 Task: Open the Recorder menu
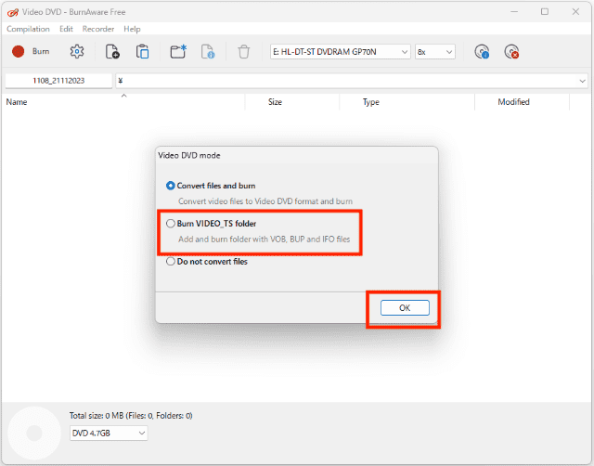pos(98,29)
